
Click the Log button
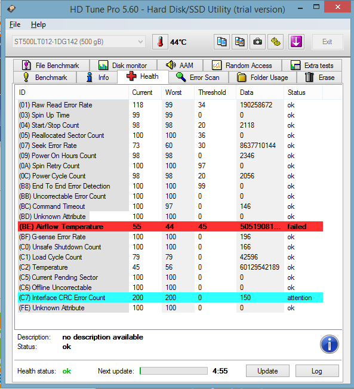click(x=317, y=371)
